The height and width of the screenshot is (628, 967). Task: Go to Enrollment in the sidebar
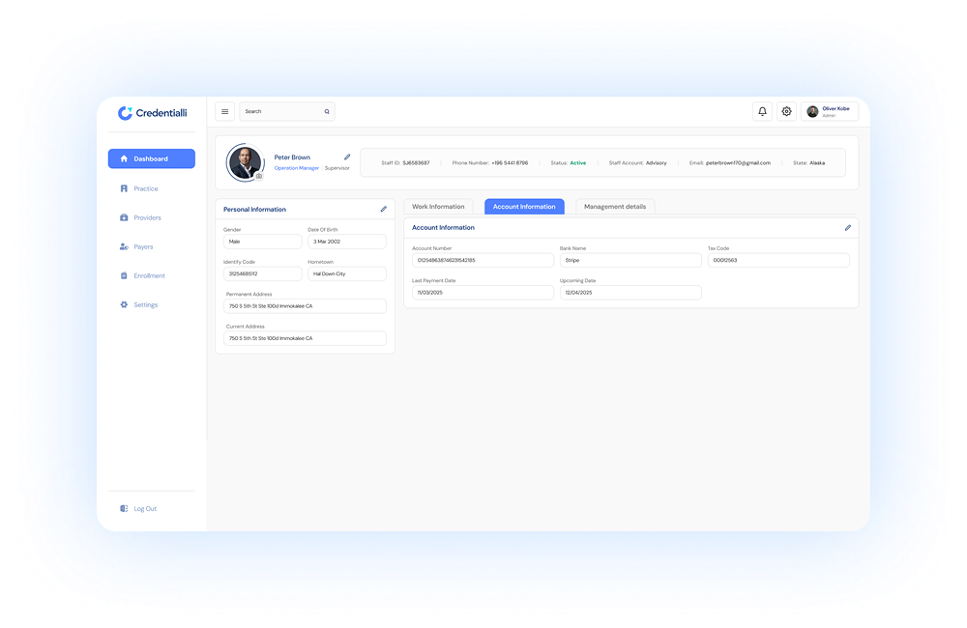[149, 275]
